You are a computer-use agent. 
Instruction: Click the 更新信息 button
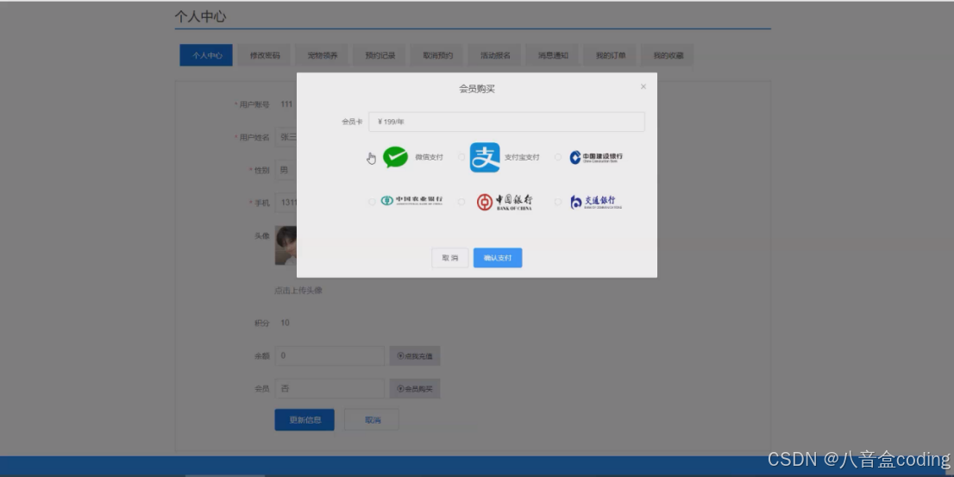(x=304, y=420)
